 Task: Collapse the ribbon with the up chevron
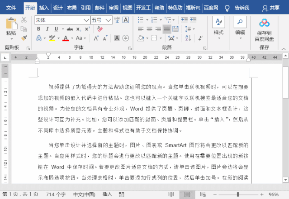coord(284,49)
